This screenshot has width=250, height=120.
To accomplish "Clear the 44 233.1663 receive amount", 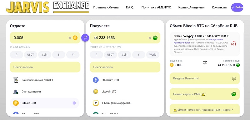I will (x=150, y=38).
